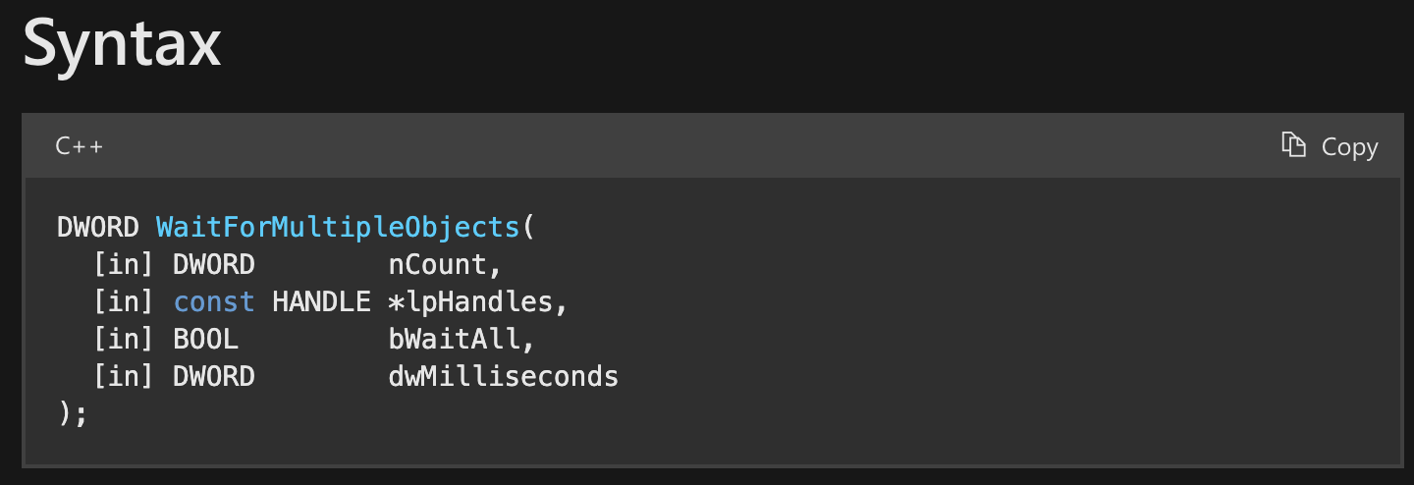Image resolution: width=1414 pixels, height=485 pixels.
Task: Click the [in] annotation before BOOL
Action: [125, 339]
